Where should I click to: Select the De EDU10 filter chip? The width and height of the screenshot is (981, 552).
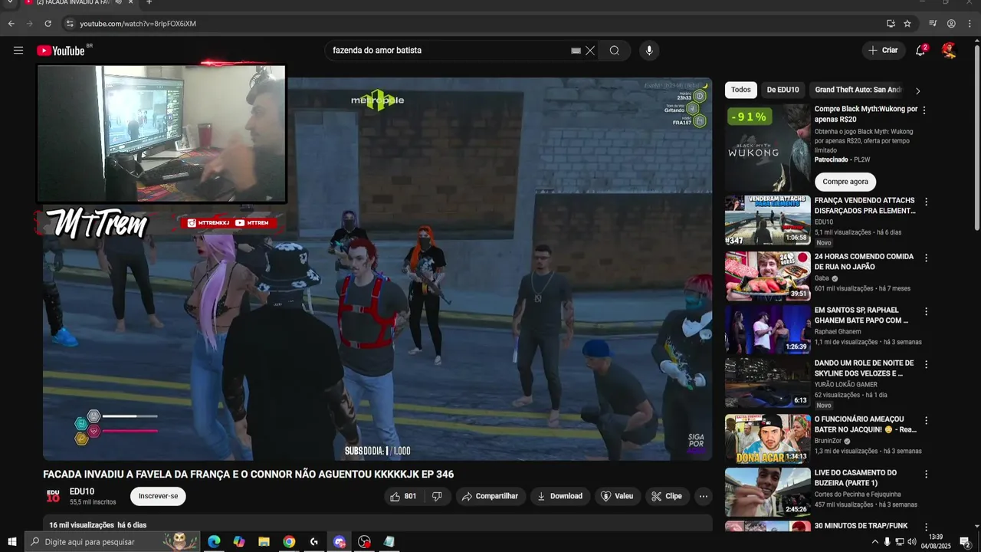783,90
